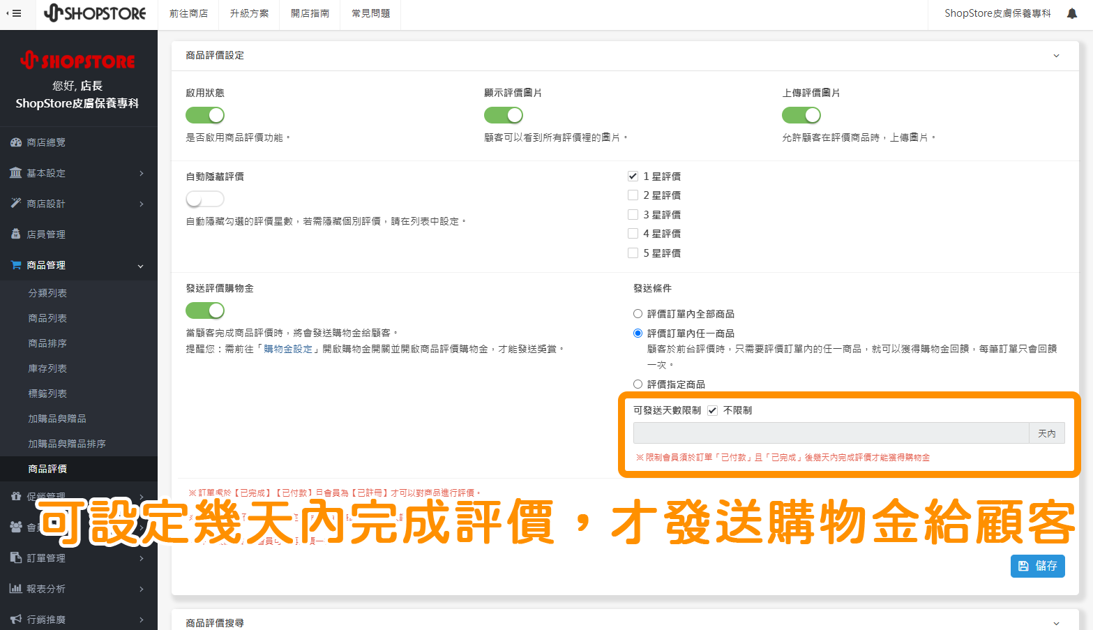Click the 行銷推廣 megaphone icon
1093x630 pixels.
16,620
